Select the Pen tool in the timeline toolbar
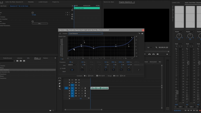201x113 pixels. (x=60, y=83)
